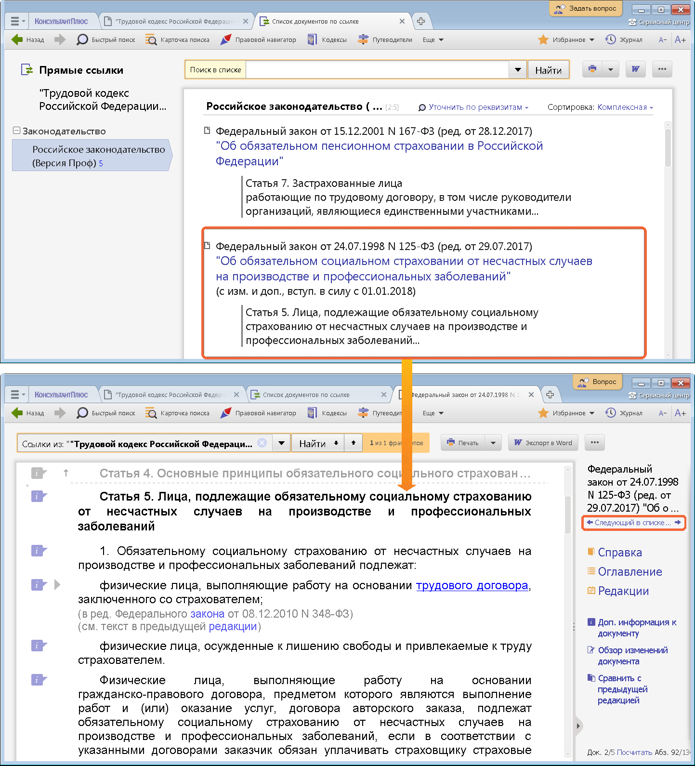
Task: Open law Об обязательном пенсионном страховании
Action: (379, 153)
